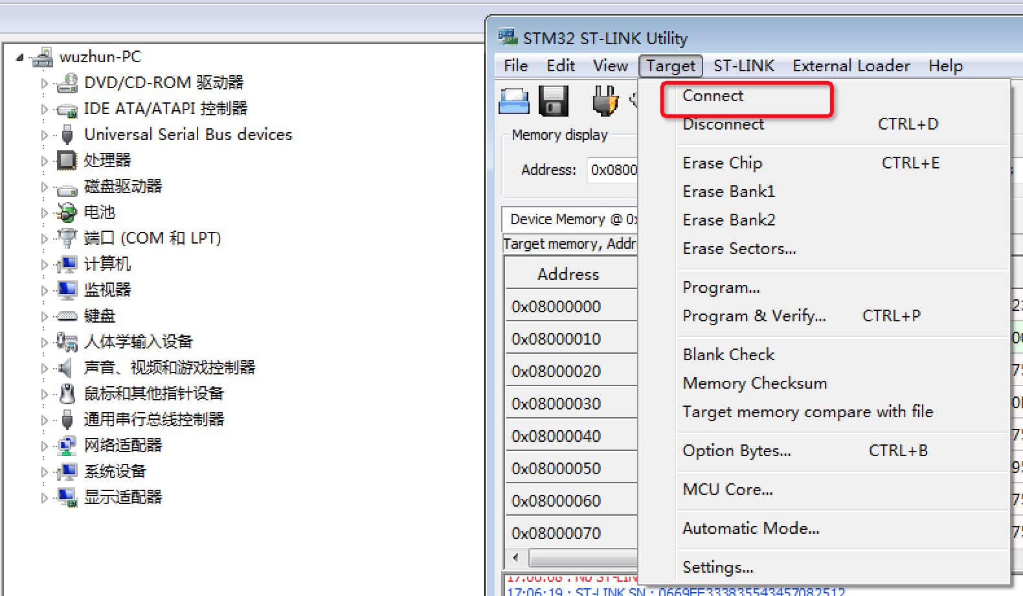Select Target memory compare with file
Screen dimensions: 1023x596
[824, 412]
